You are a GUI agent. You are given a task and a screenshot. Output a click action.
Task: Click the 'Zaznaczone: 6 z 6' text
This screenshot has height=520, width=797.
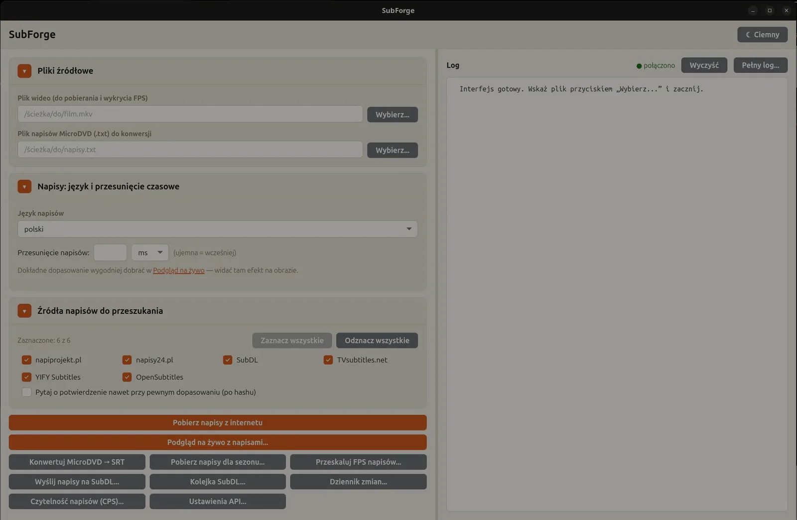click(44, 340)
